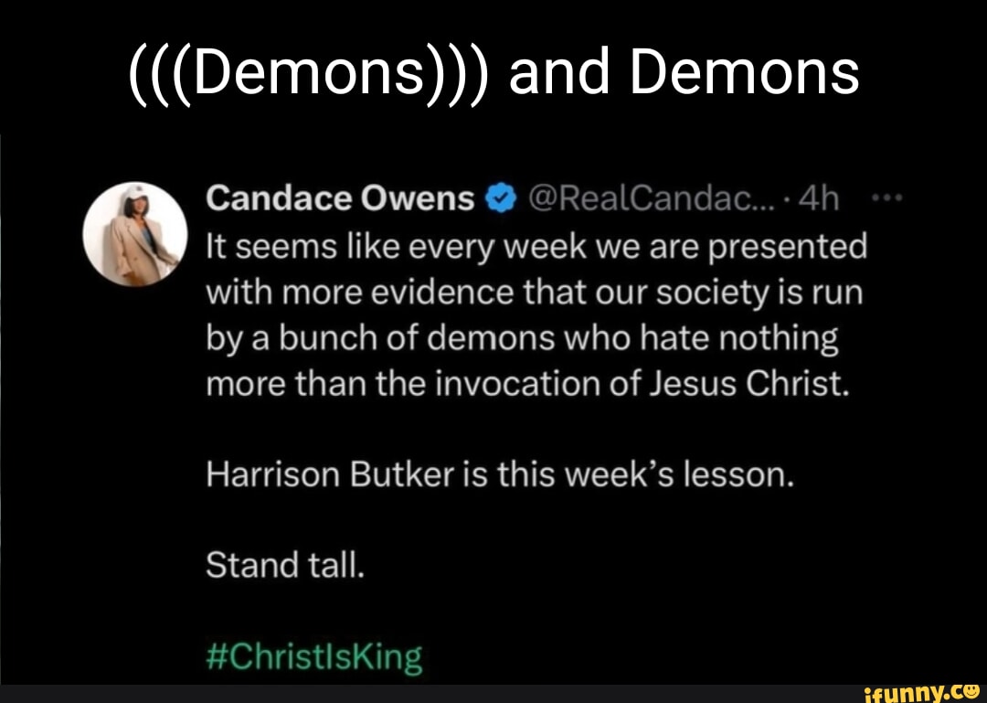Click the @RealCandac... handle
The image size is (987, 703).
click(636, 198)
